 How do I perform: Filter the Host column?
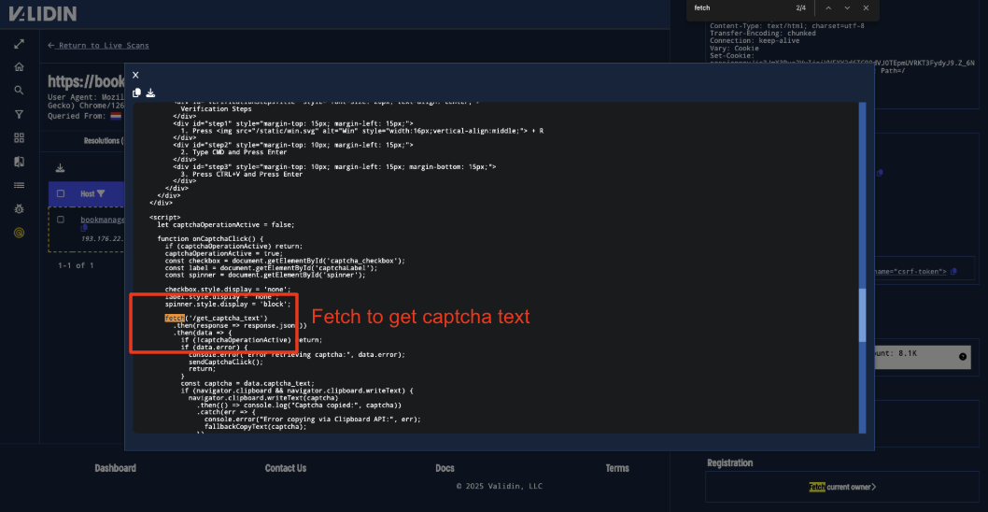[x=101, y=193]
